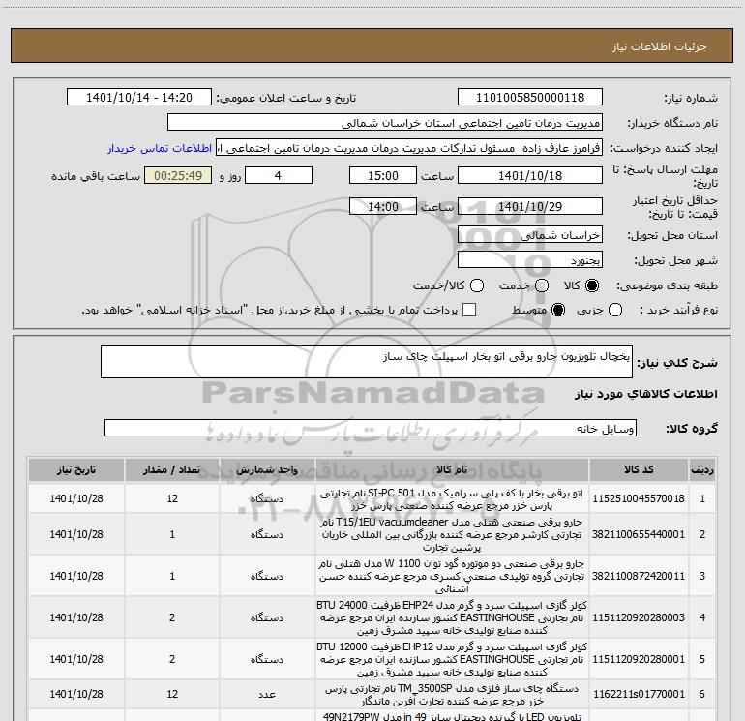
Task: Click the delivery province field خراسان شمالی
Action: [x=530, y=235]
